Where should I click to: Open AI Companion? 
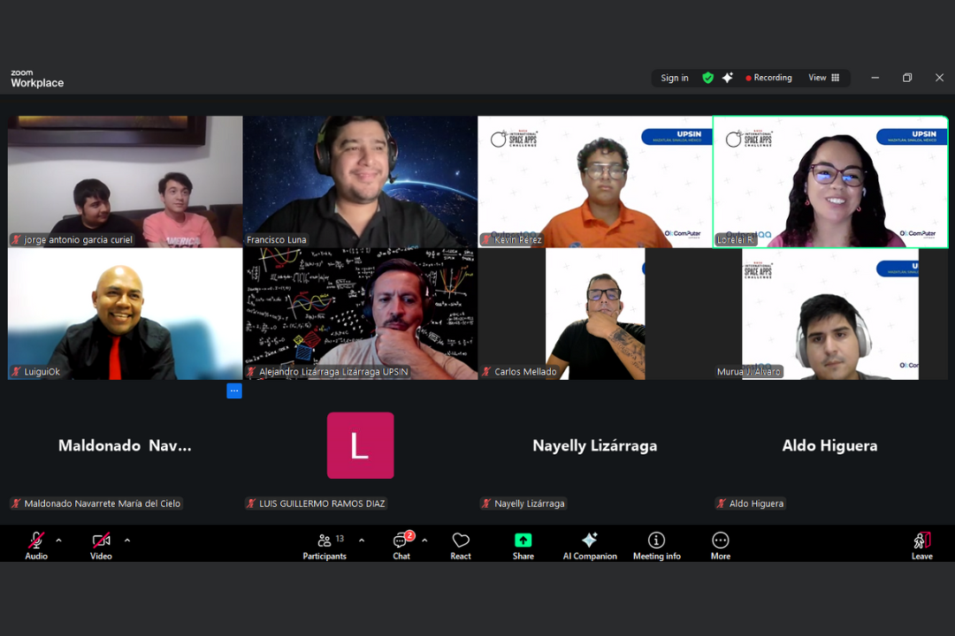tap(590, 545)
